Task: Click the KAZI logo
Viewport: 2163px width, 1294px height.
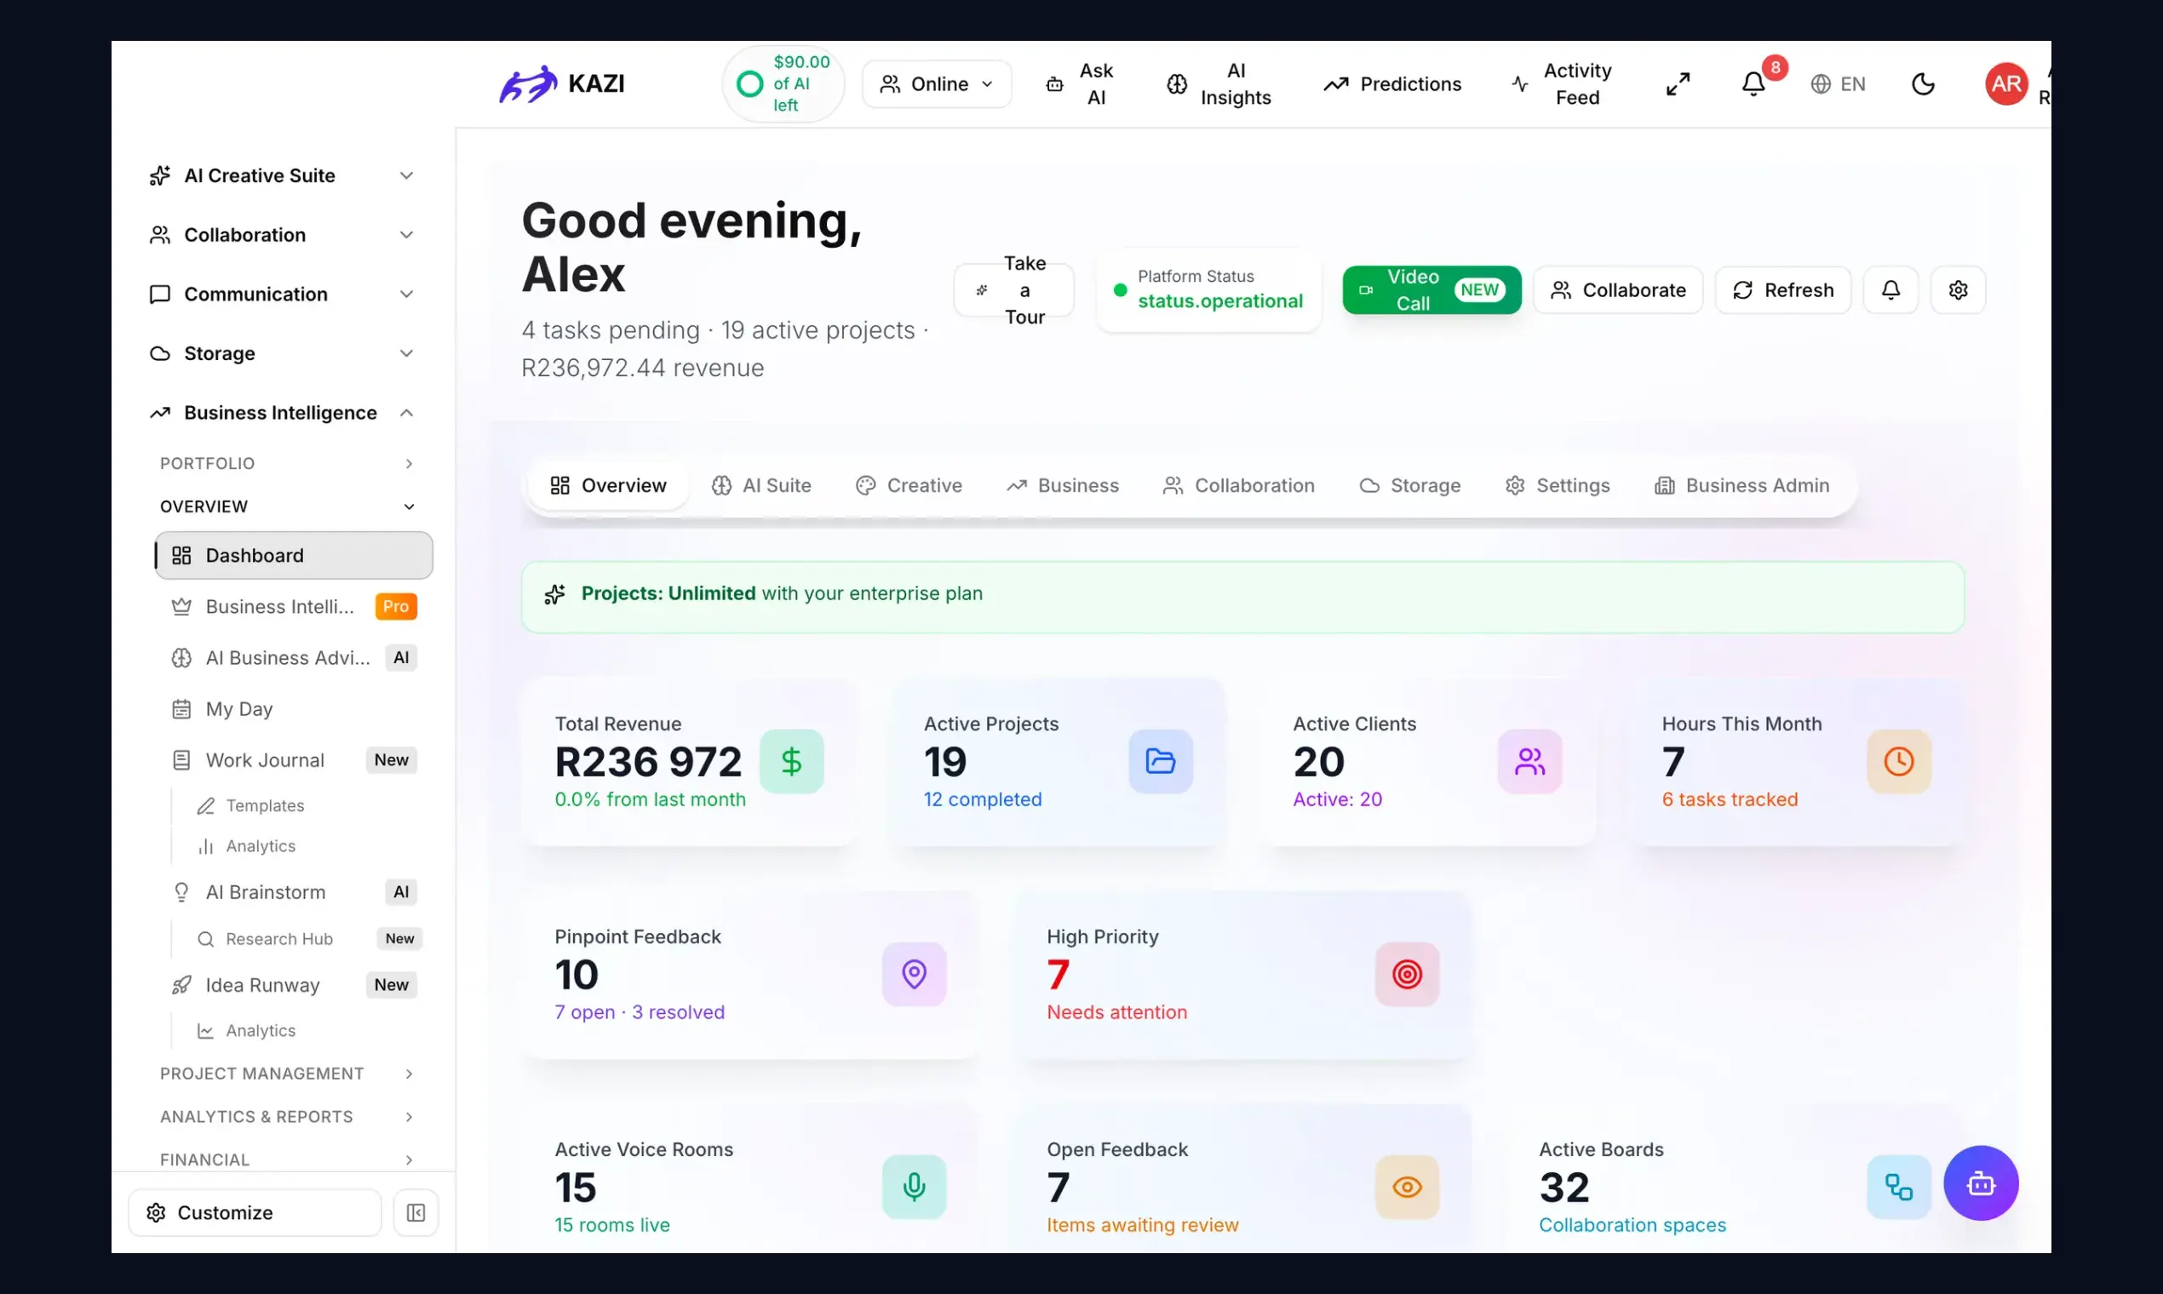Action: (562, 83)
